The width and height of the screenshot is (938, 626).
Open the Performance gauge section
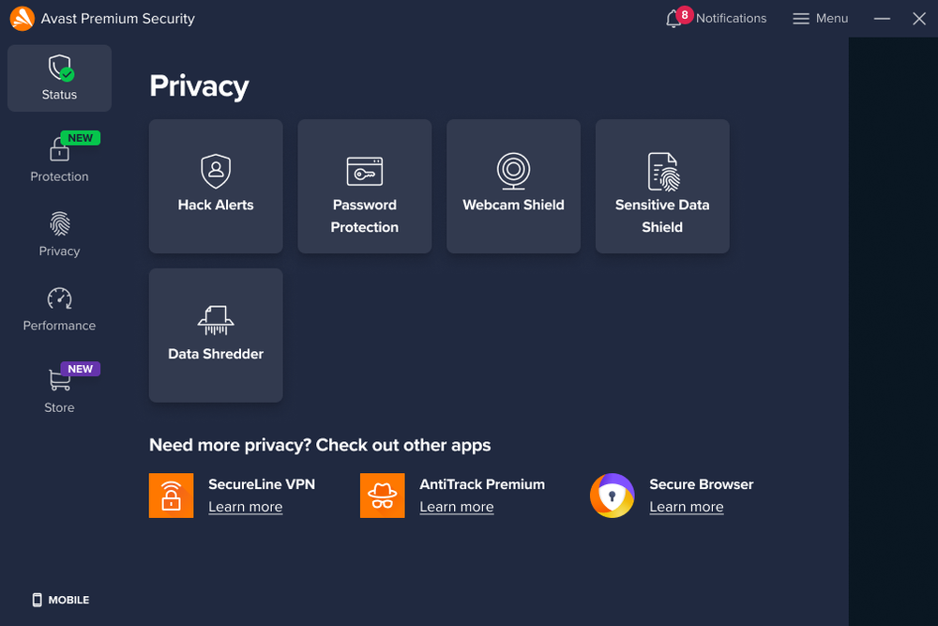click(59, 309)
